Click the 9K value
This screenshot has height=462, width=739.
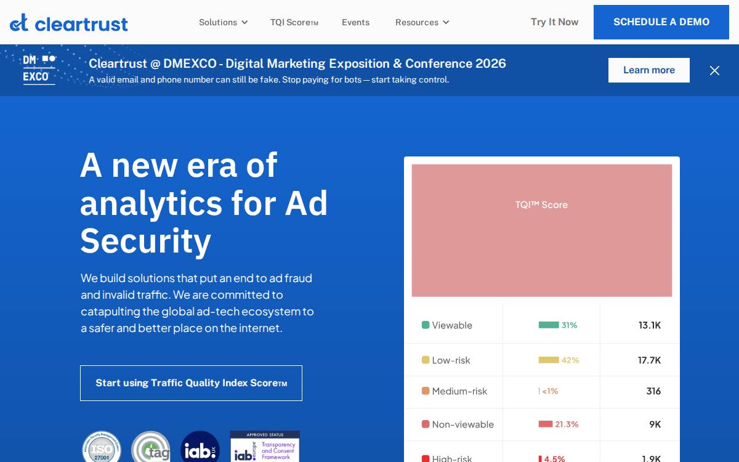655,424
